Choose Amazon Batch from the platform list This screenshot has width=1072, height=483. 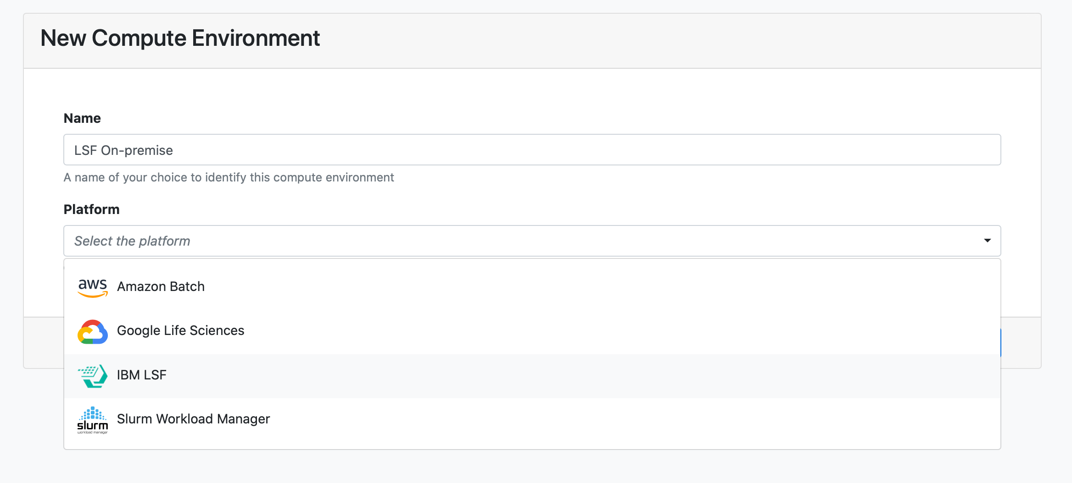(x=532, y=286)
